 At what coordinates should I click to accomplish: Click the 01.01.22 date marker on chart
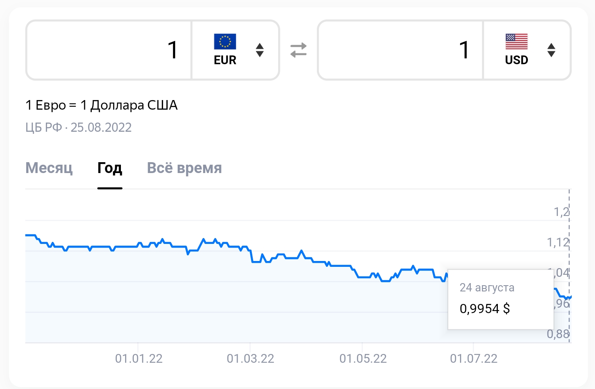139,359
